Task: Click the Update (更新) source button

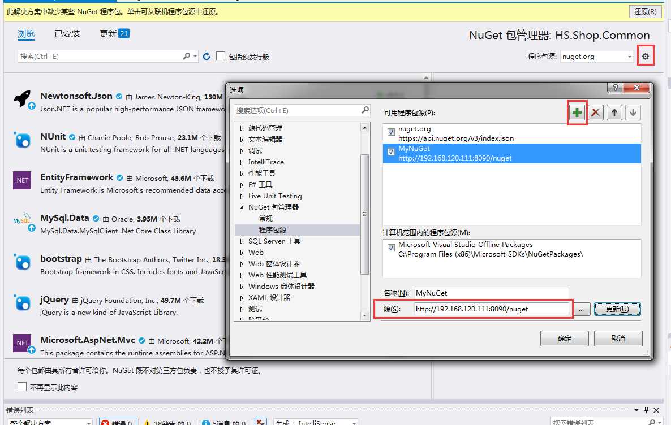Action: 617,309
